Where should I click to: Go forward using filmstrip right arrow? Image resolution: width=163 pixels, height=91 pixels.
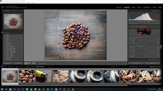(13, 67)
